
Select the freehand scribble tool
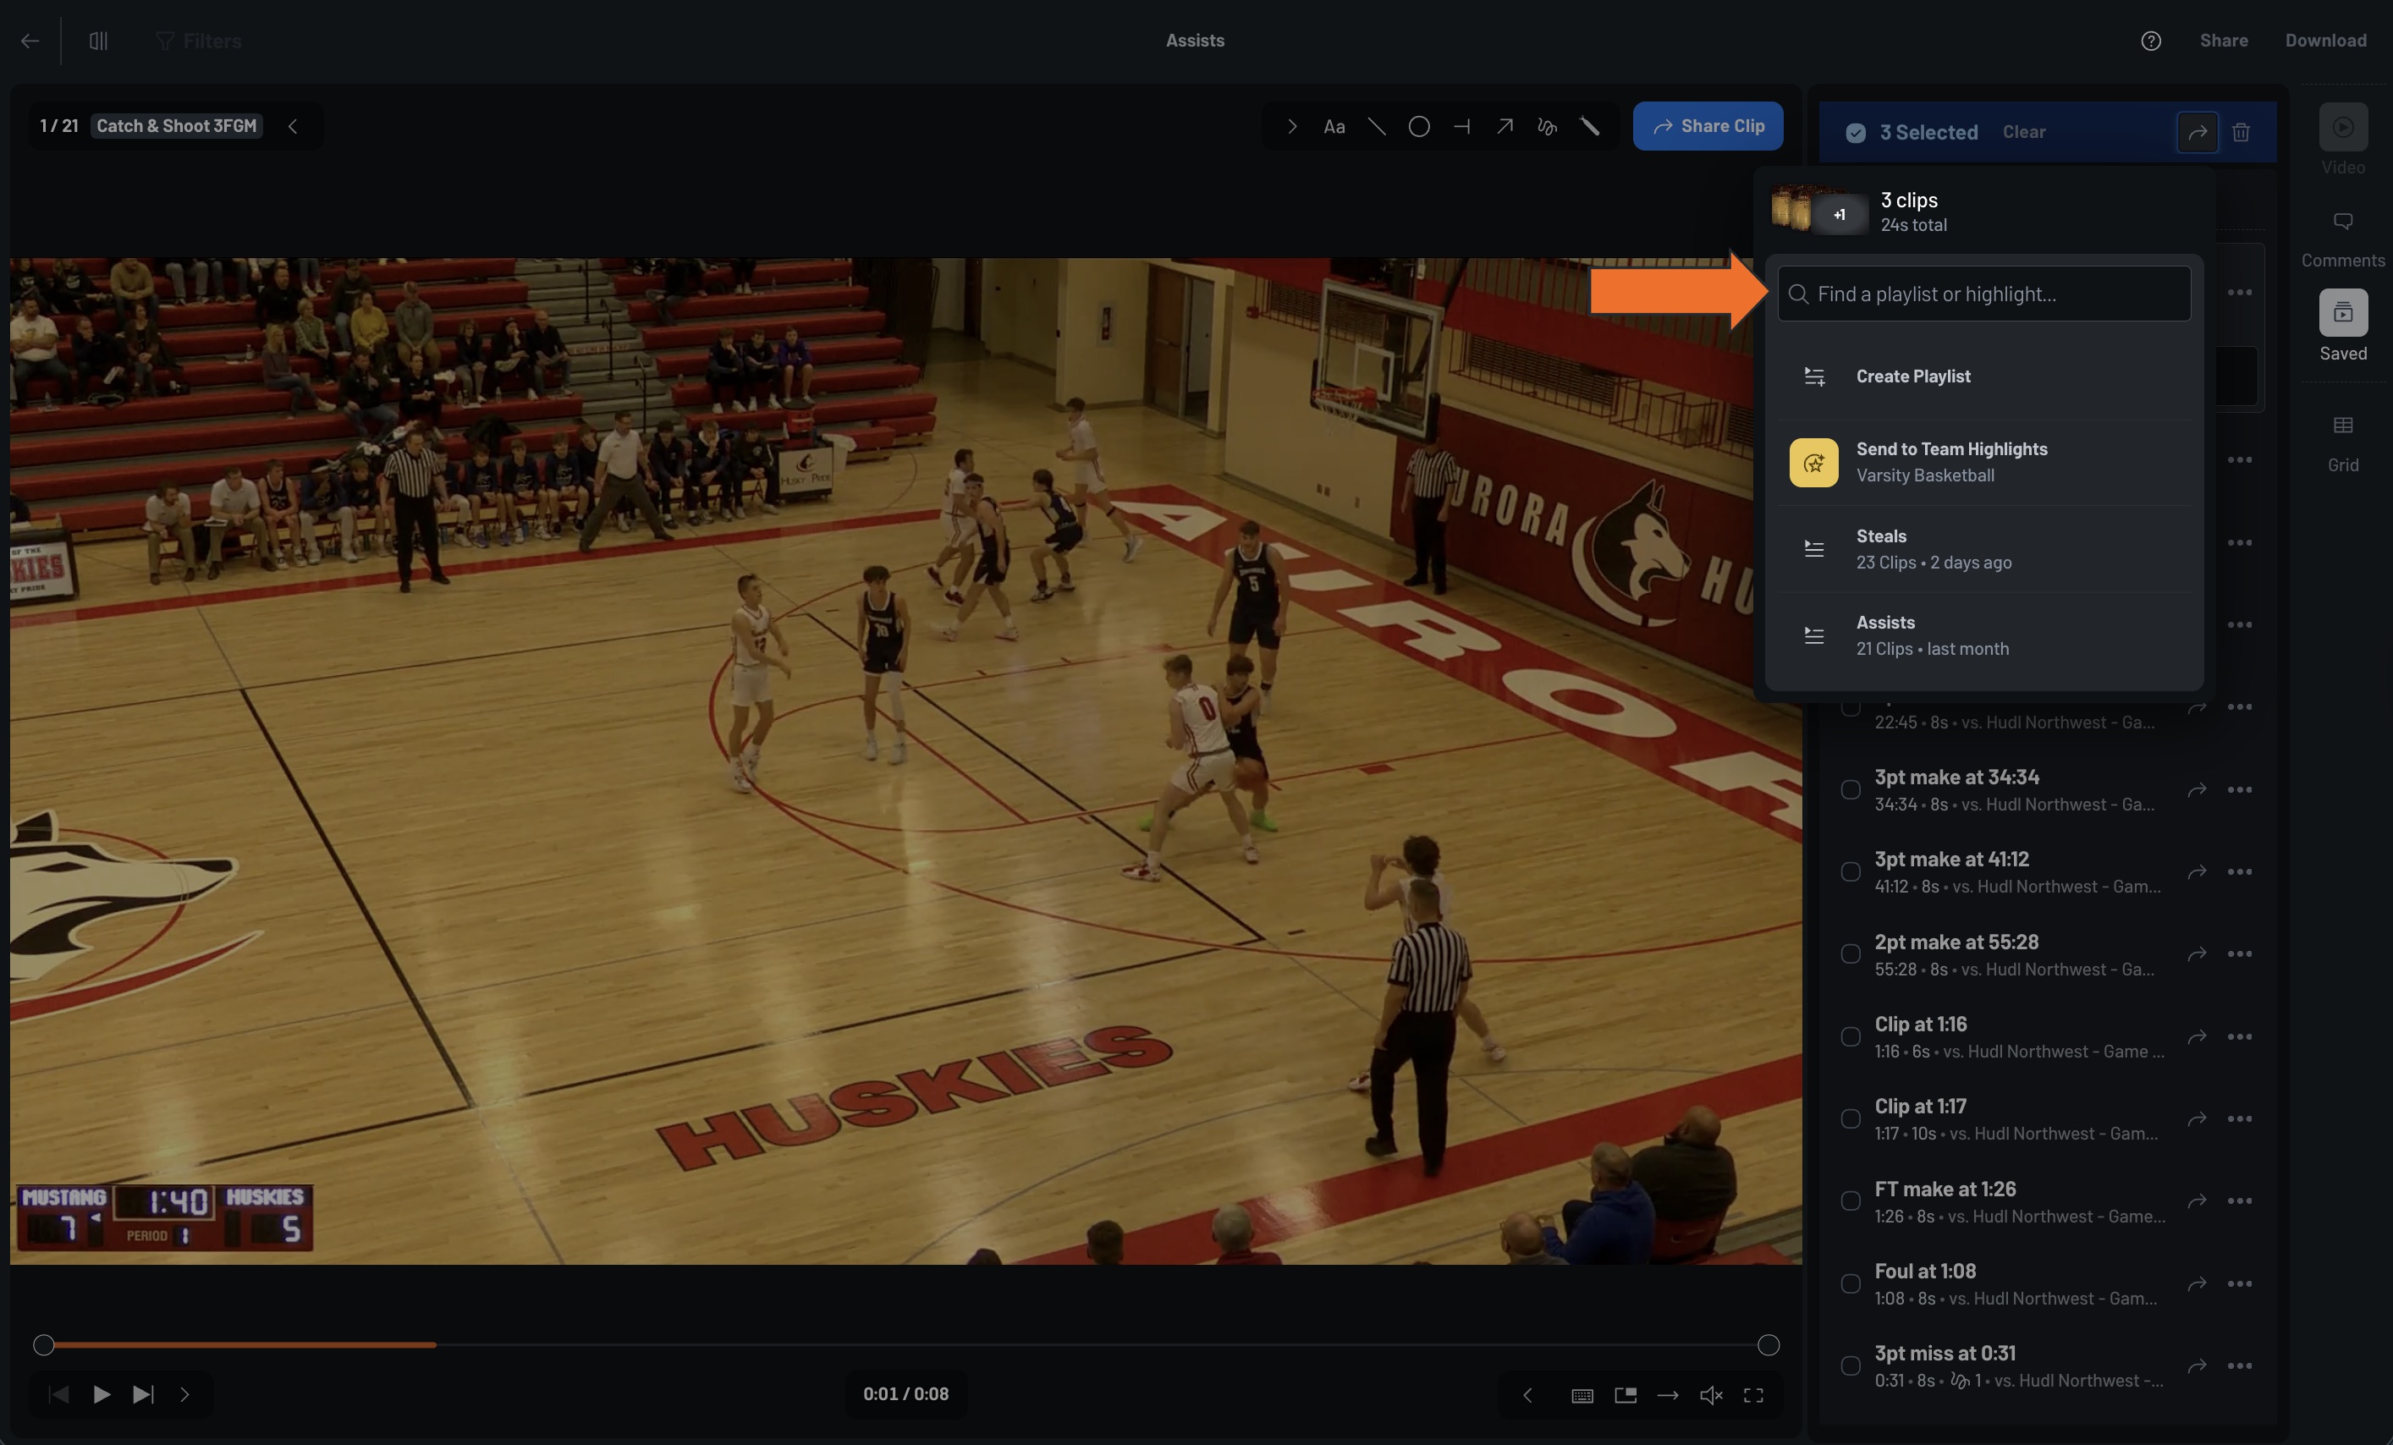click(1547, 126)
